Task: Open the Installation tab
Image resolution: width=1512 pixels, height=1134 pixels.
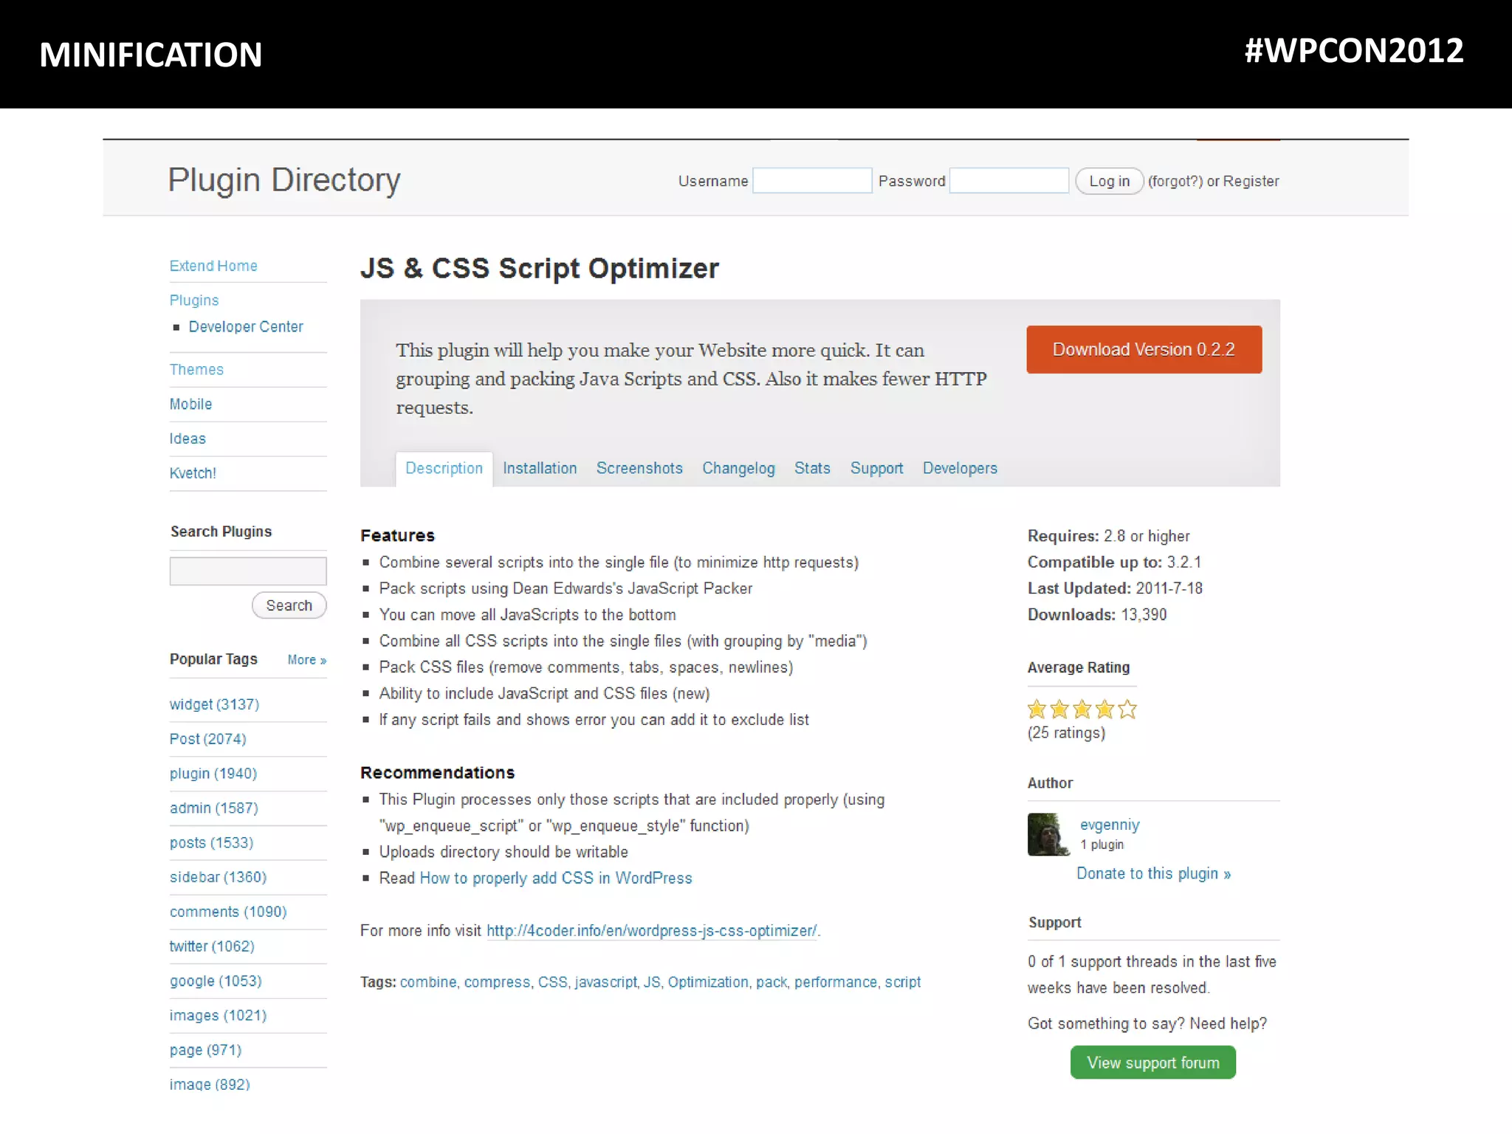Action: pyautogui.click(x=540, y=468)
